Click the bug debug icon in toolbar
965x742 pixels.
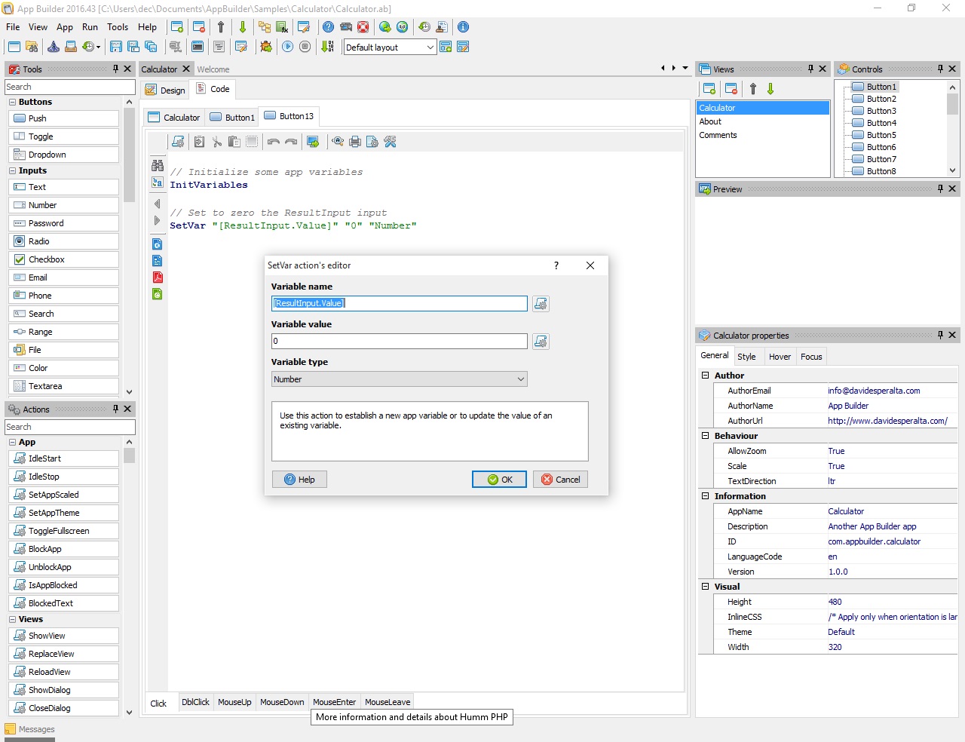pos(266,47)
